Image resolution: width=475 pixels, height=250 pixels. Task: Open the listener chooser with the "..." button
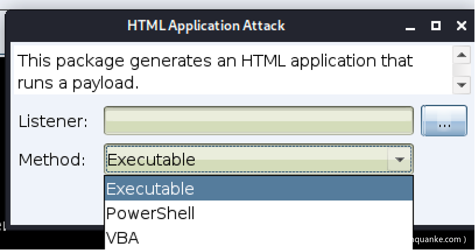444,121
